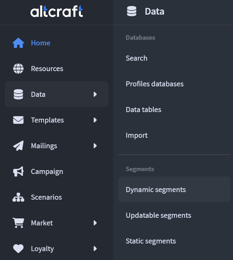Click the Mailings paper plane icon
Image resolution: width=233 pixels, height=260 pixels.
18,146
